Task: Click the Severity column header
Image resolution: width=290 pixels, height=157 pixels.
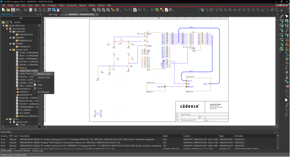Action: click(4, 136)
